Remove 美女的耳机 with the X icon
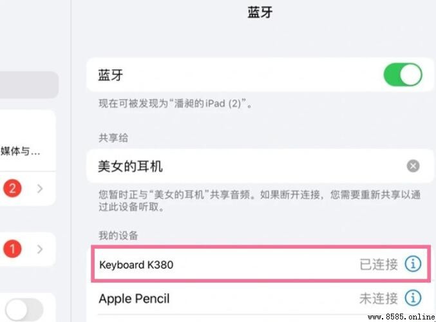Image resolution: width=436 pixels, height=322 pixels. click(x=413, y=166)
